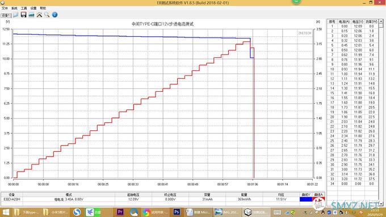Open the 帮助 menu

point(43,8)
